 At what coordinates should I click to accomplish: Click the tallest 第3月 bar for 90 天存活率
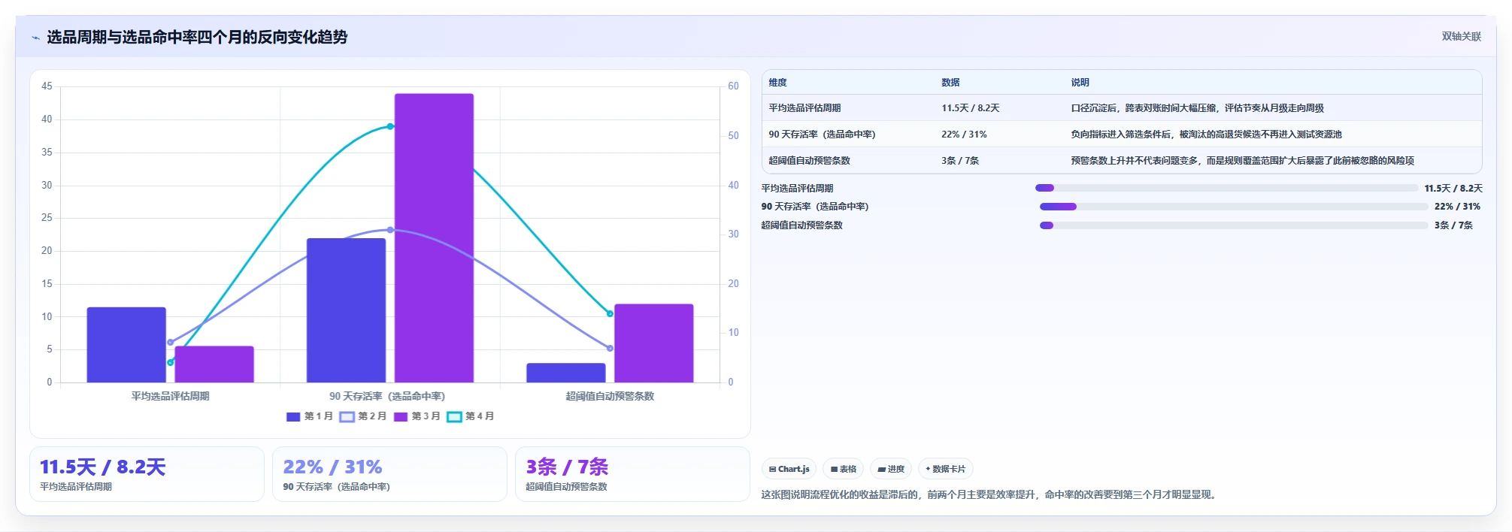pyautogui.click(x=434, y=238)
